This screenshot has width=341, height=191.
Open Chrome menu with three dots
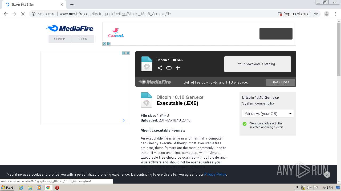pyautogui.click(x=335, y=14)
